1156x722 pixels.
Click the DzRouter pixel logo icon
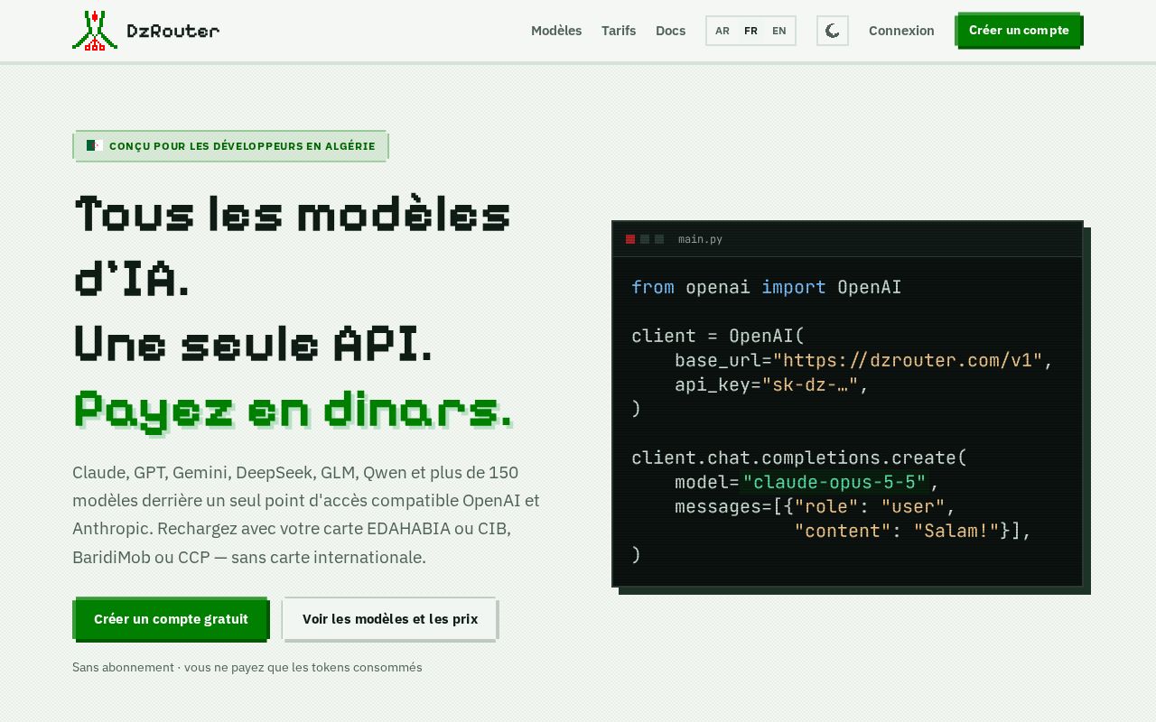pos(95,31)
